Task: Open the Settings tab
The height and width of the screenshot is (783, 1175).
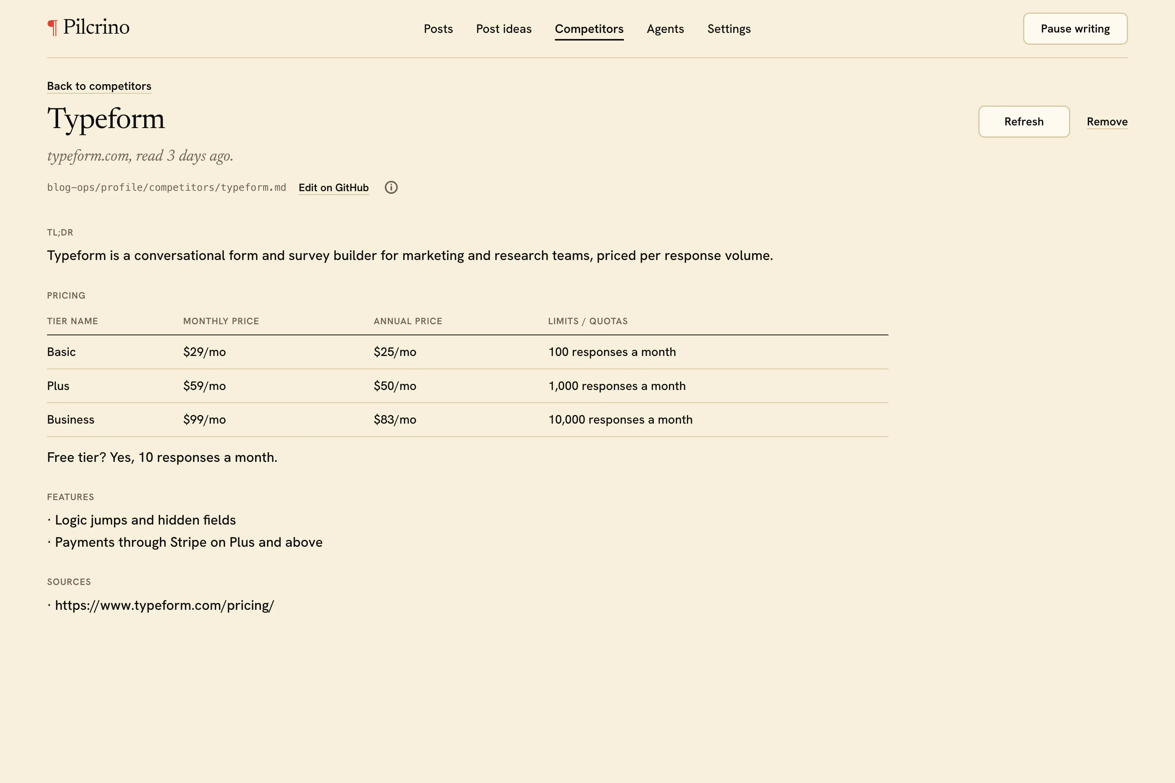Action: click(x=729, y=29)
